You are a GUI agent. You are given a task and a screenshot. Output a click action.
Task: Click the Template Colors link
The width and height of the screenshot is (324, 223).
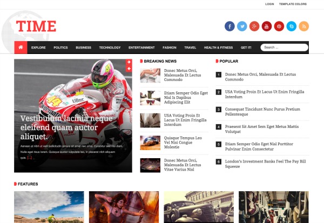coord(293,4)
